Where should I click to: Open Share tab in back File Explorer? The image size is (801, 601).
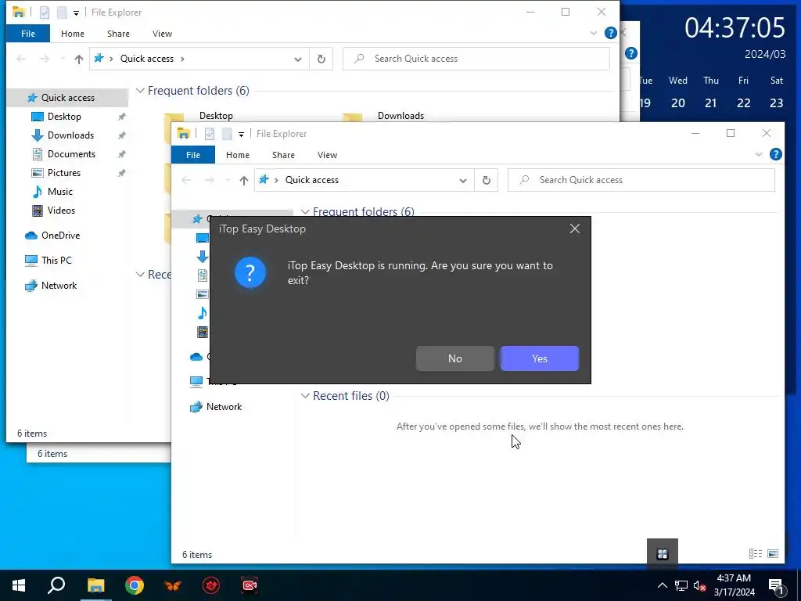(x=119, y=34)
